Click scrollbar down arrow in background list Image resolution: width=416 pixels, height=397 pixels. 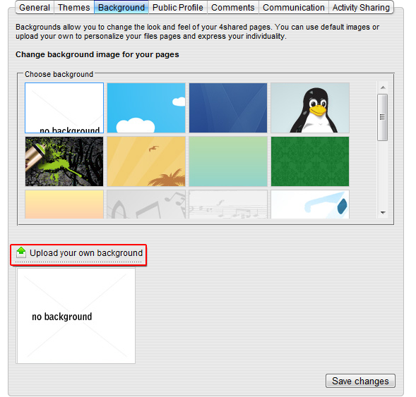[x=383, y=213]
